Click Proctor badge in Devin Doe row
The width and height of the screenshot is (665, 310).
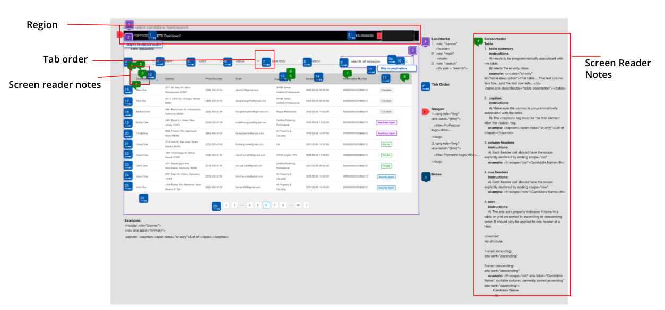(386, 165)
